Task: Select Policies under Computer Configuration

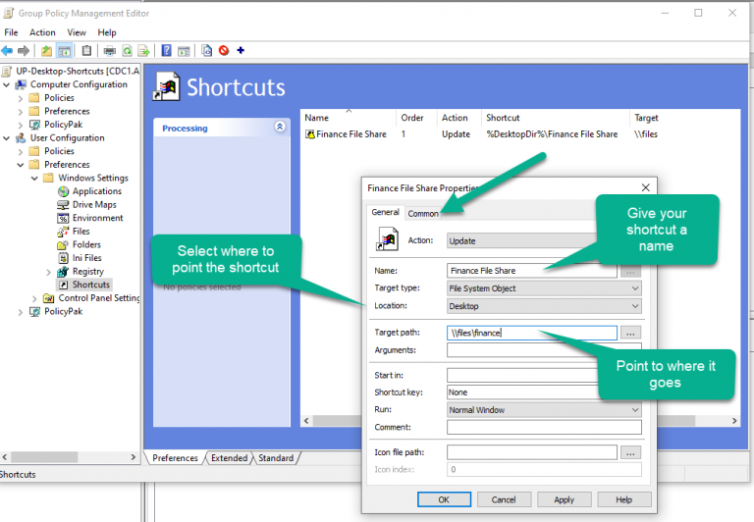Action: tap(59, 98)
